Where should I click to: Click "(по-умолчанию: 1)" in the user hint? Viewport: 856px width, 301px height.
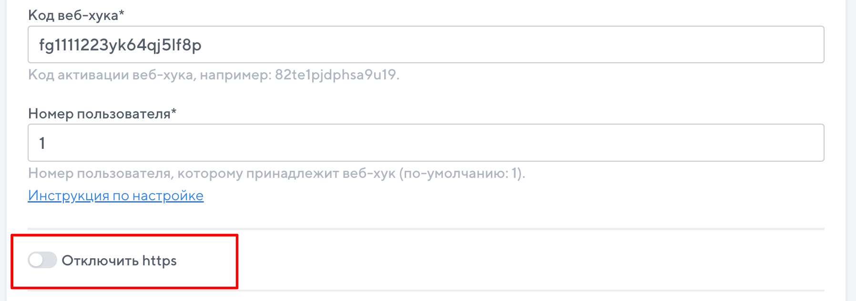pos(462,173)
